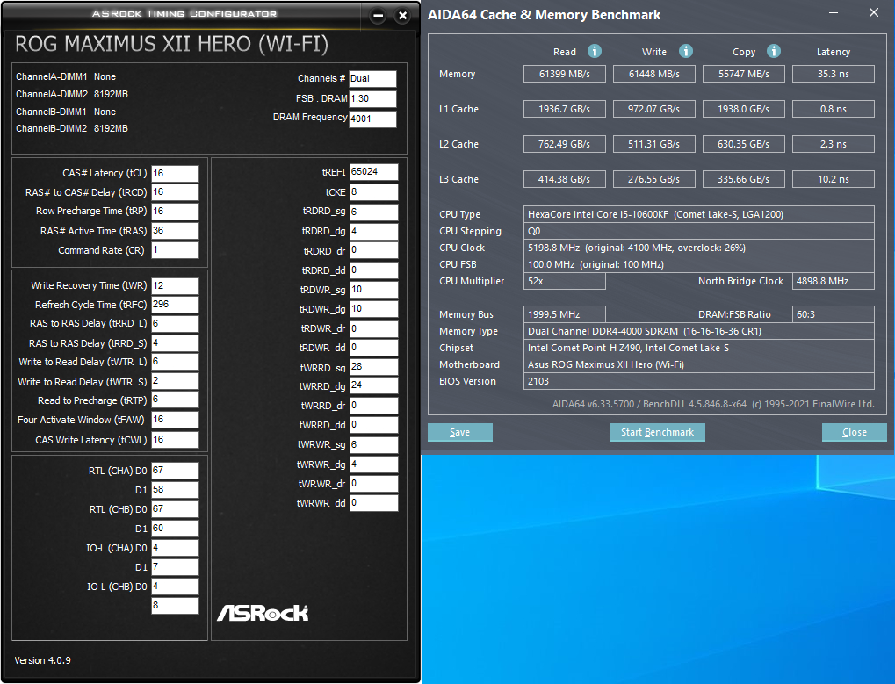Click the tCKE value field
The height and width of the screenshot is (684, 895).
click(374, 192)
